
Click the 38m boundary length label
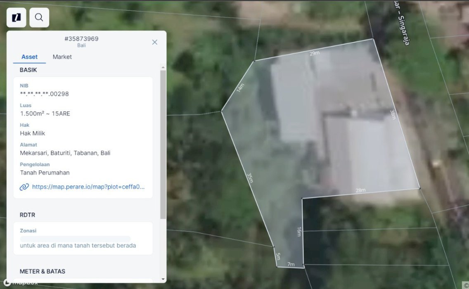[393, 114]
